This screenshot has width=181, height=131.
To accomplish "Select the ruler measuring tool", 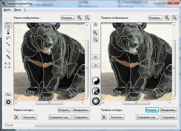I will tap(8, 57).
